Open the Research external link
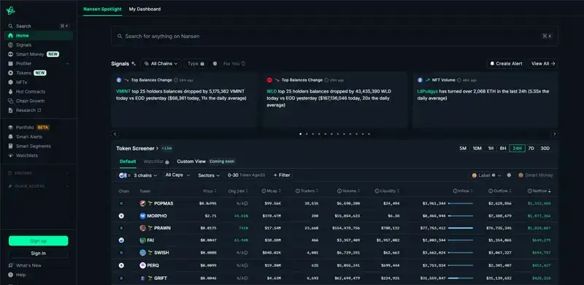584x285 pixels. 28,110
